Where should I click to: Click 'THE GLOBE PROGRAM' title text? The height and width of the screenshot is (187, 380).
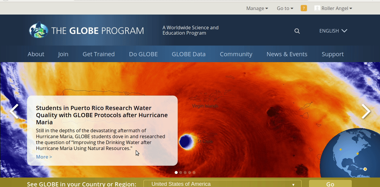[x=97, y=31]
